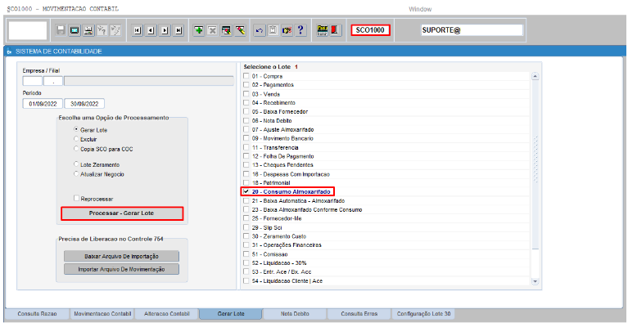Switch to the Movimentacao Contabil tab

coord(102,314)
